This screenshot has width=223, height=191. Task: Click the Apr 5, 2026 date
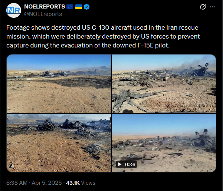47,183
